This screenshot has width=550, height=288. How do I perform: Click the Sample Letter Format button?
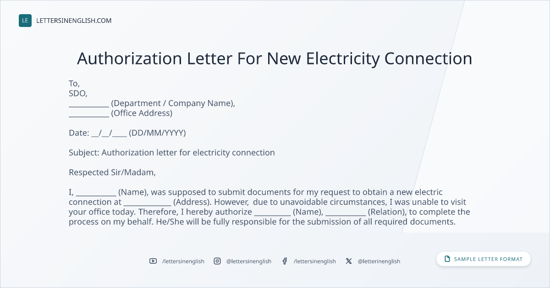click(483, 259)
